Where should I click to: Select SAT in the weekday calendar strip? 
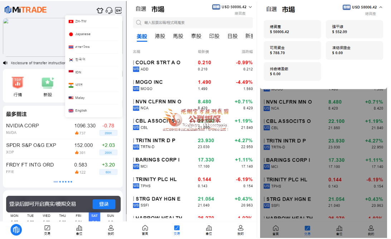94,216
